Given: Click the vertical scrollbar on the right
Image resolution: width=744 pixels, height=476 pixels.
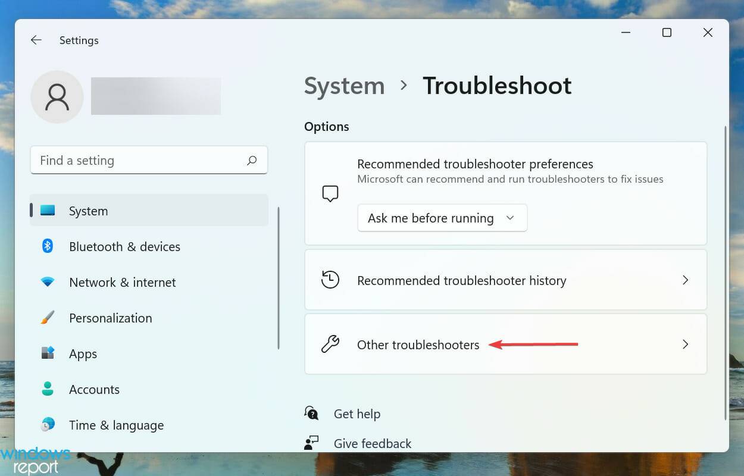Looking at the screenshot, I should (724, 256).
